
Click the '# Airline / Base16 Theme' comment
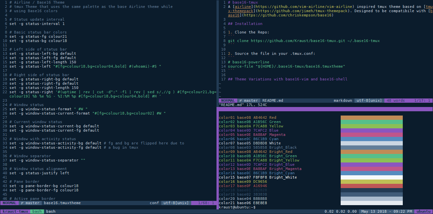click(37, 2)
